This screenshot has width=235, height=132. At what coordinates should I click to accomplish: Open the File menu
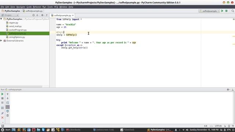(3, 7)
